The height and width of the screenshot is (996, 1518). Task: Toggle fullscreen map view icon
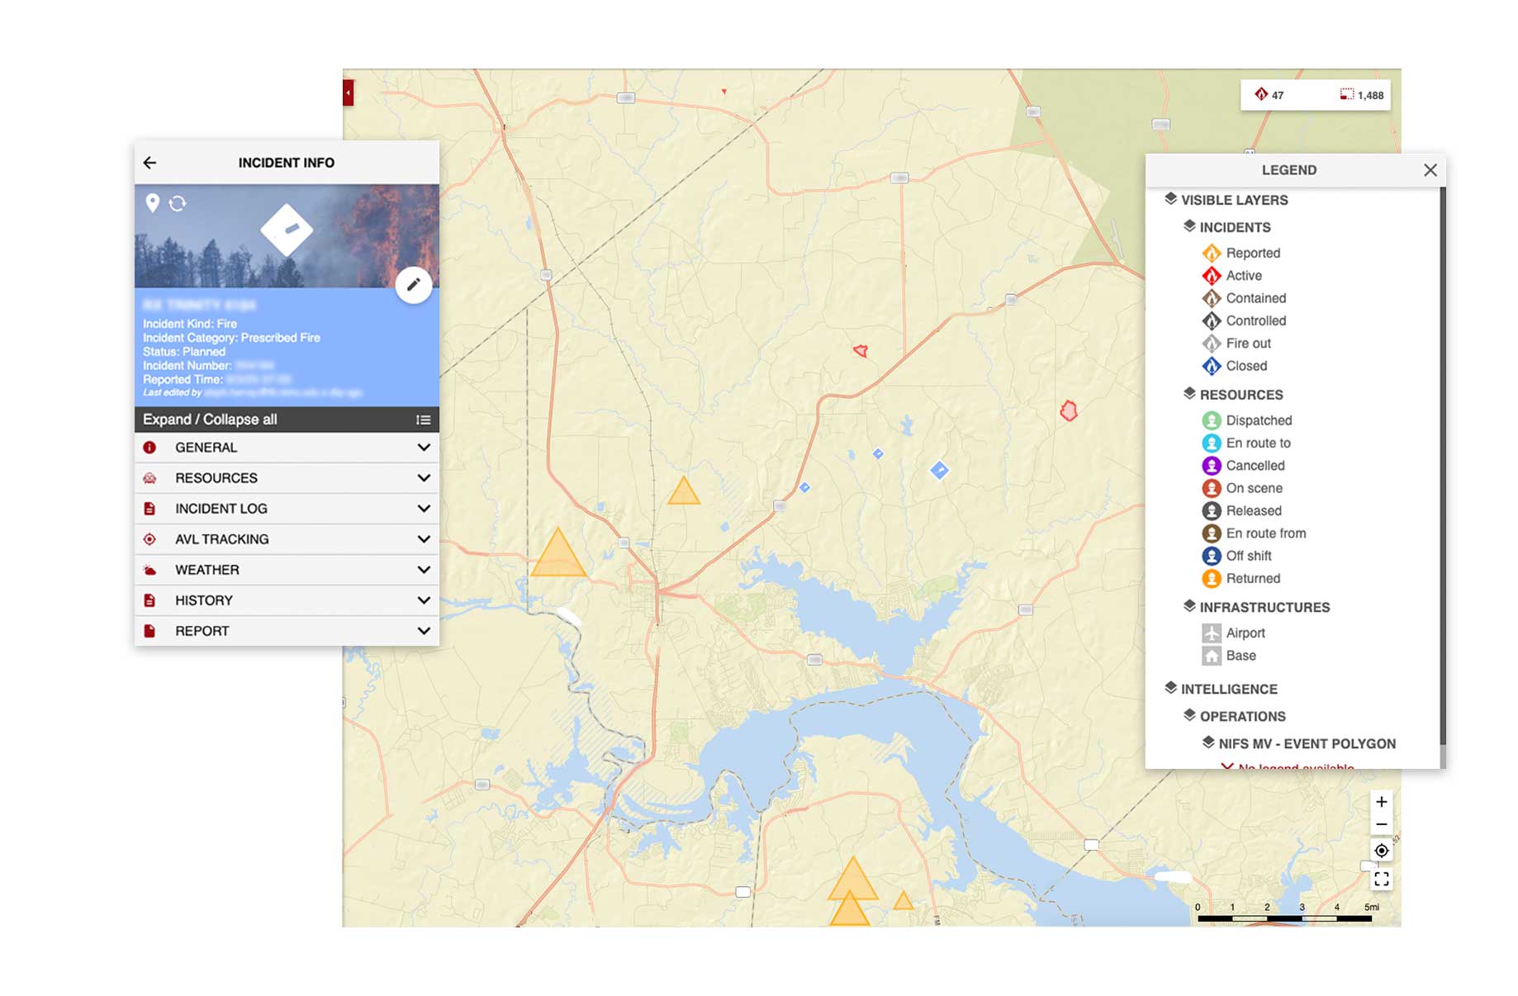(x=1381, y=880)
